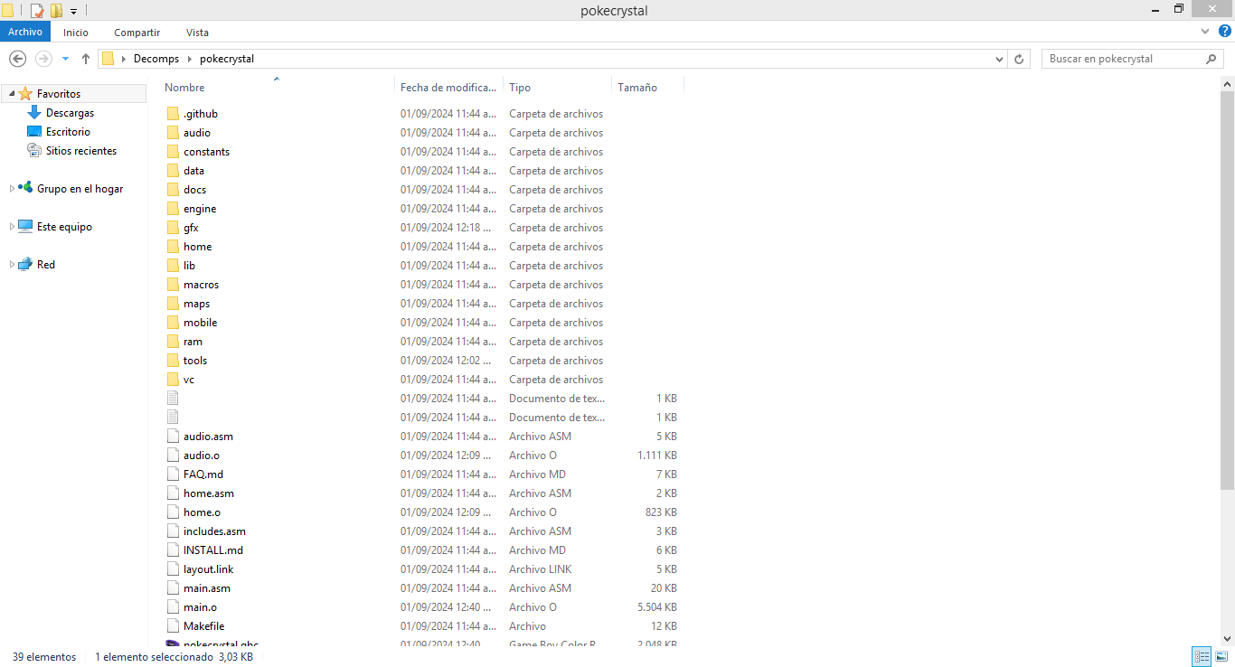Viewport: 1235px width, 667px height.
Task: Switch to details view in status bar
Action: point(1202,657)
